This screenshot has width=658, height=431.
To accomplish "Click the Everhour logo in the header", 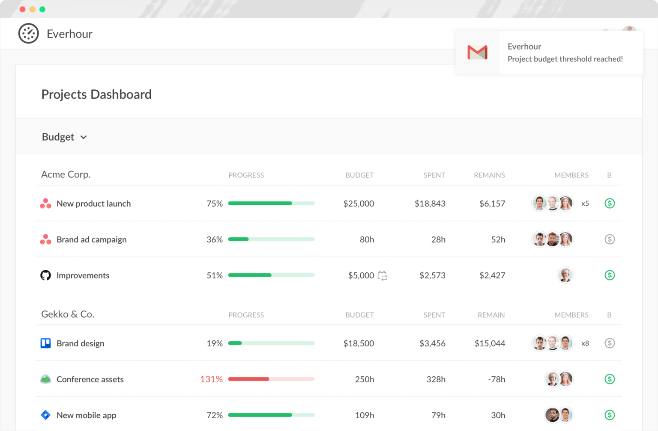I will [x=28, y=33].
